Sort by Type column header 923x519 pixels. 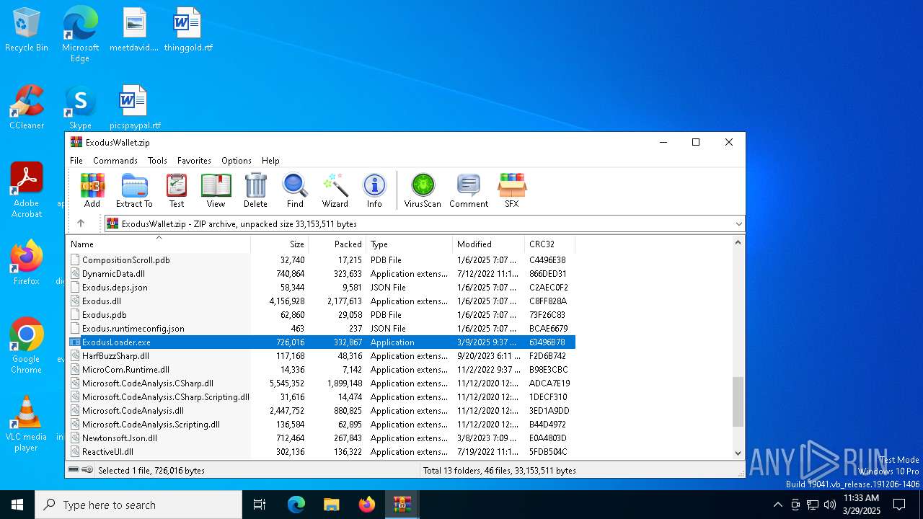410,244
